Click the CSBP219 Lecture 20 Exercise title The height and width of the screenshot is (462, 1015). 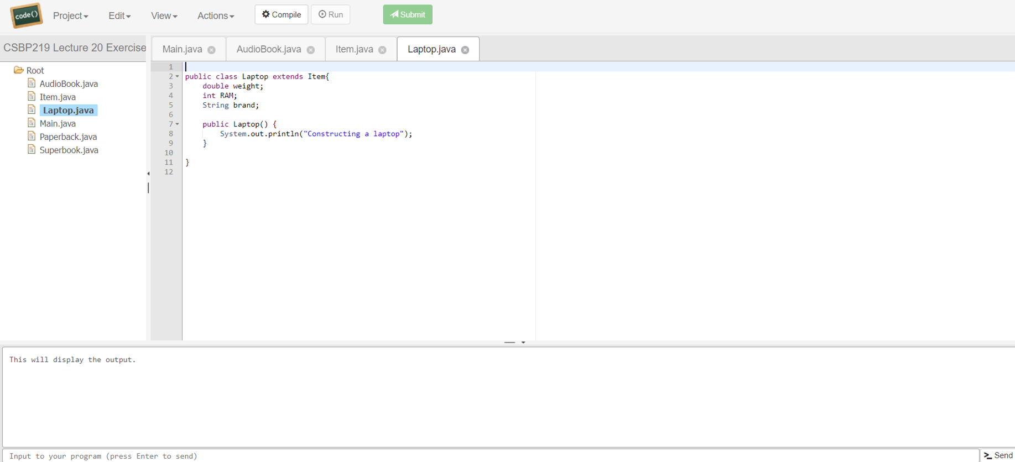(75, 48)
